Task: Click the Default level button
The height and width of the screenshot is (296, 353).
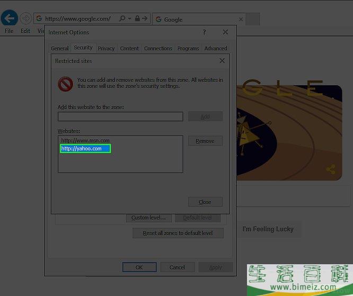Action: pyautogui.click(x=198, y=218)
